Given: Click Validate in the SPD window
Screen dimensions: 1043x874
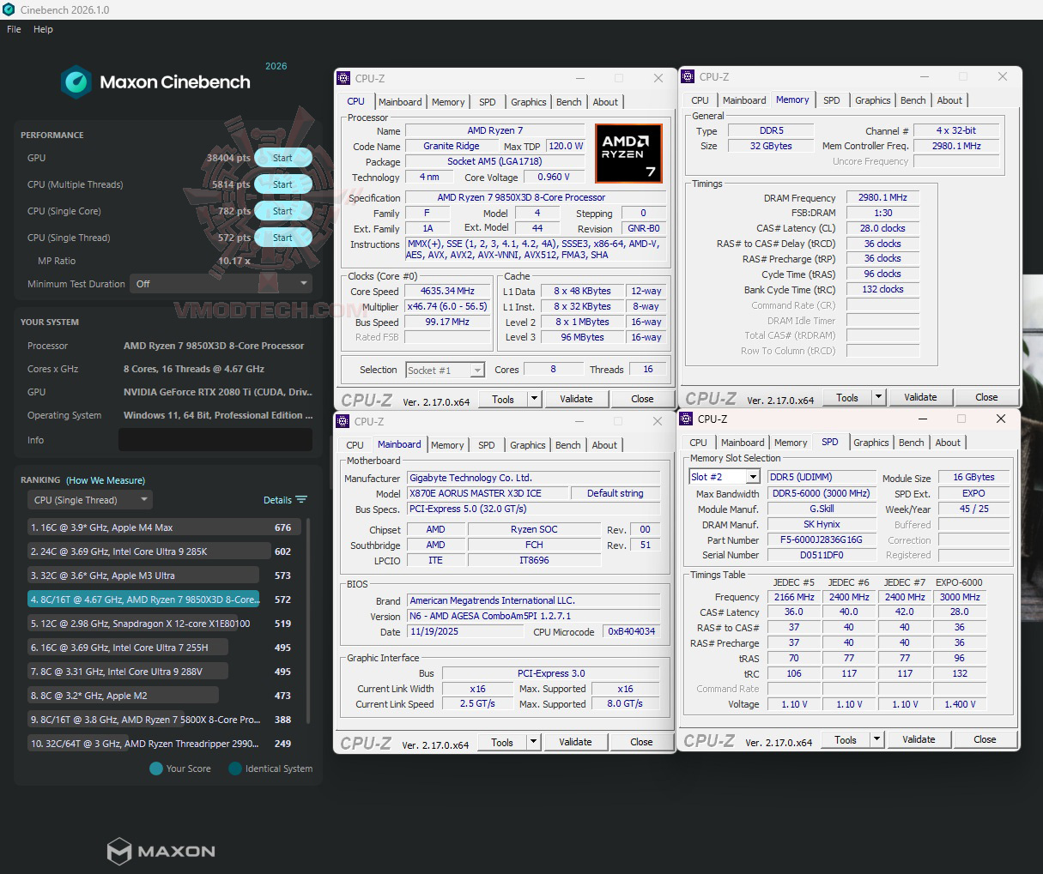Looking at the screenshot, I should [x=919, y=739].
